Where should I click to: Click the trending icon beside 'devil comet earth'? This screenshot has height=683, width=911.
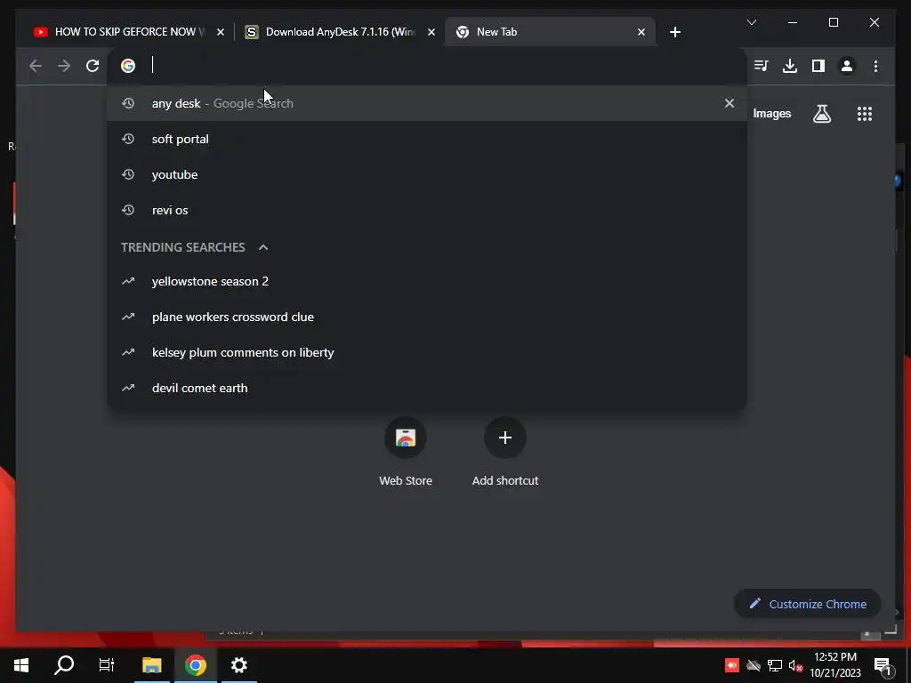click(128, 388)
